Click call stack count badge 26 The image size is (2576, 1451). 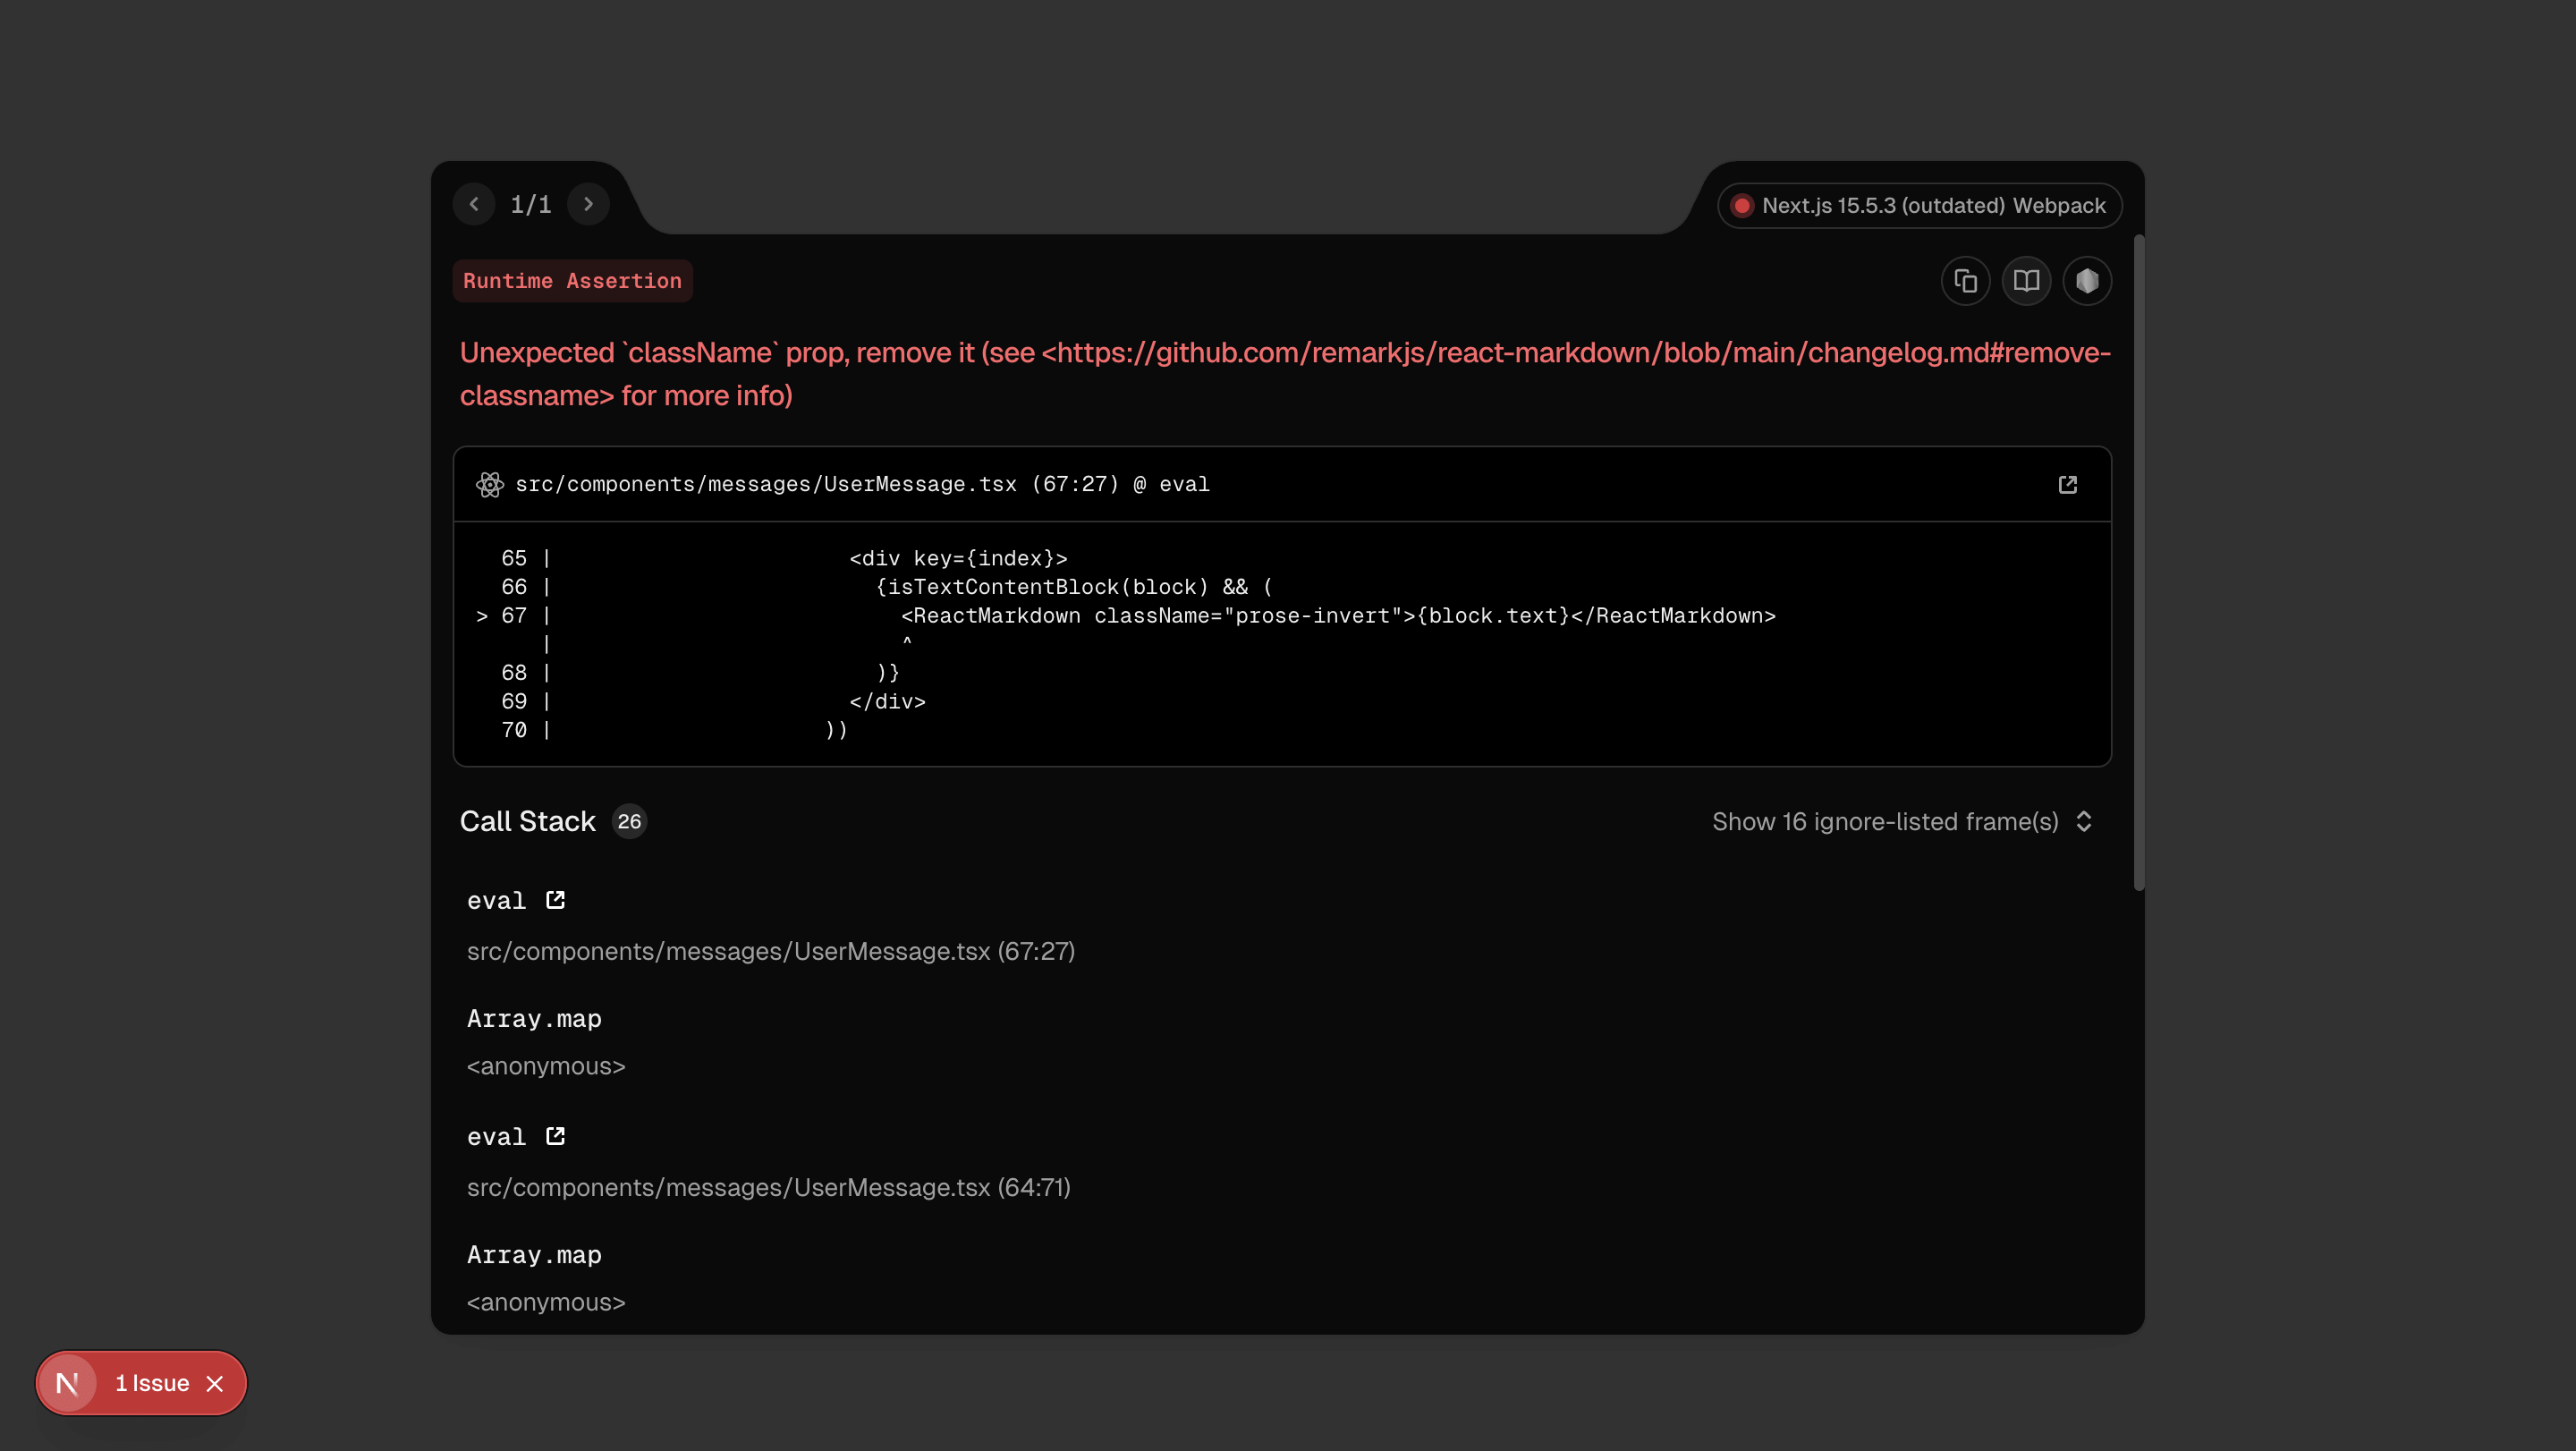click(x=629, y=822)
